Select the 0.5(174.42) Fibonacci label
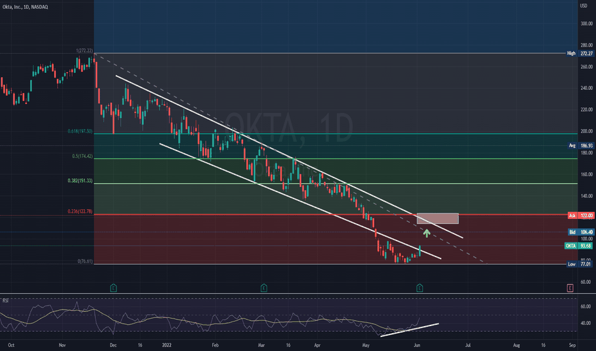This screenshot has height=351, width=596. pyautogui.click(x=82, y=156)
